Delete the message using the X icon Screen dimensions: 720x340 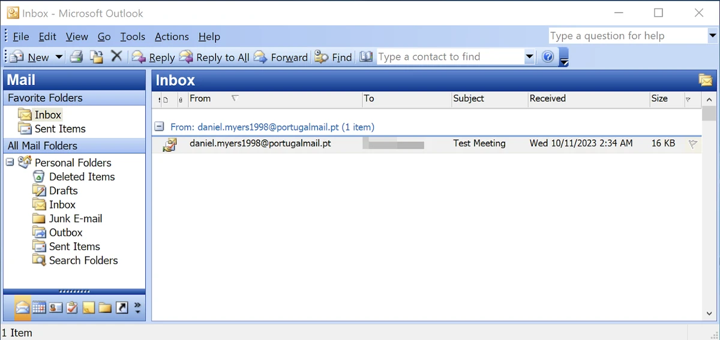116,56
